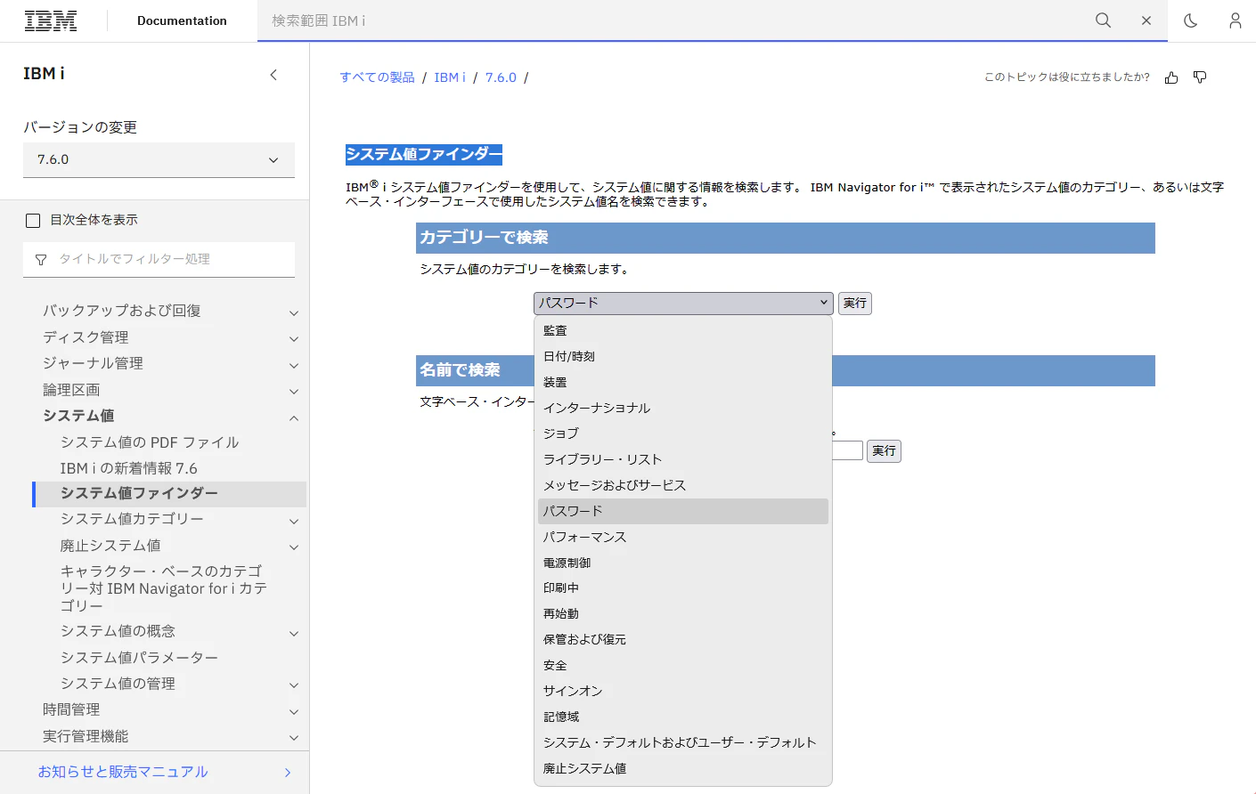
Task: Click the thumbs down feedback icon
Action: coord(1200,77)
